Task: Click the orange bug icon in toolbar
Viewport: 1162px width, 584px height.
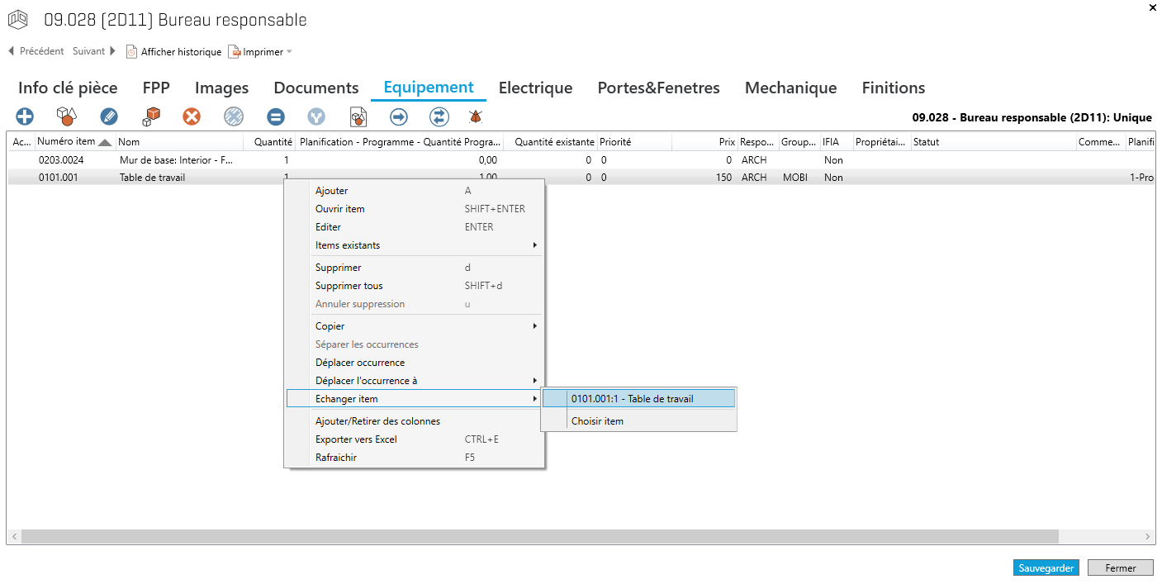Action: [x=476, y=116]
